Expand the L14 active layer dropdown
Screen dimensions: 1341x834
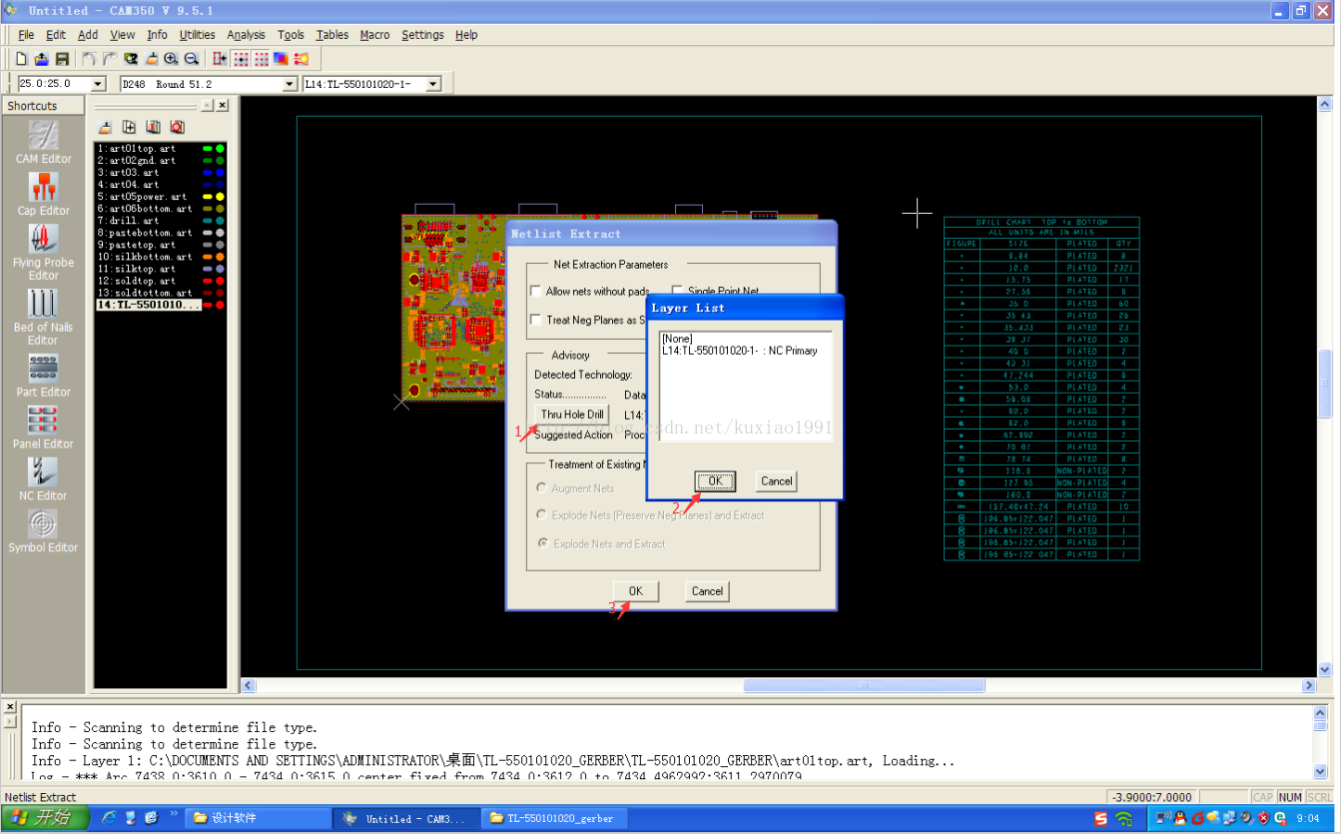[433, 84]
